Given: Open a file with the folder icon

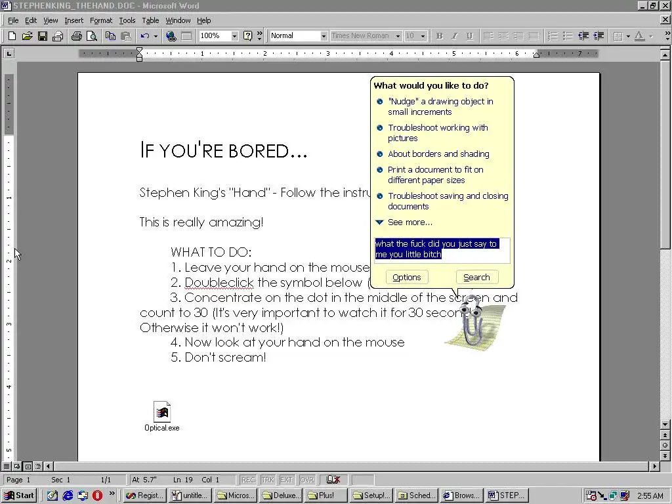Looking at the screenshot, I should click(x=27, y=36).
